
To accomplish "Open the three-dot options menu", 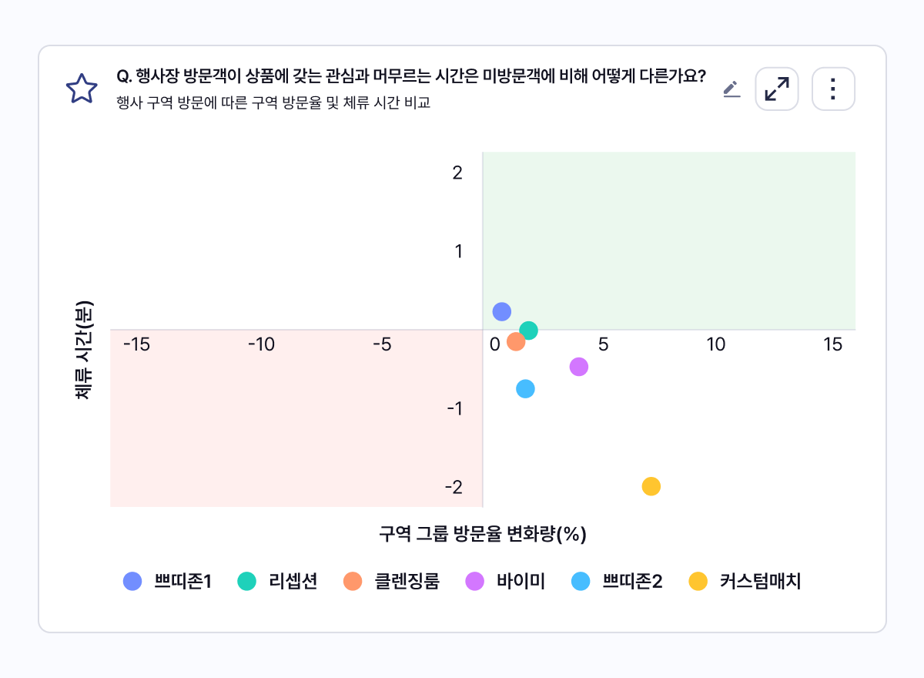I will coord(832,89).
